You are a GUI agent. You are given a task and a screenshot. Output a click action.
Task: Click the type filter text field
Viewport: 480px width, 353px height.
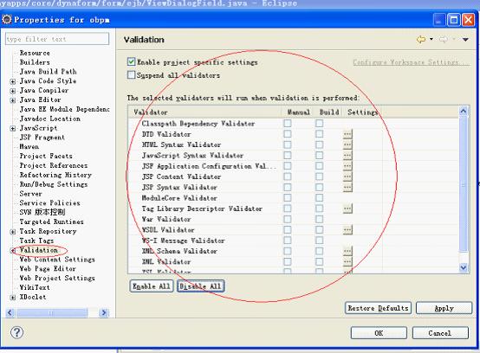tap(57, 39)
